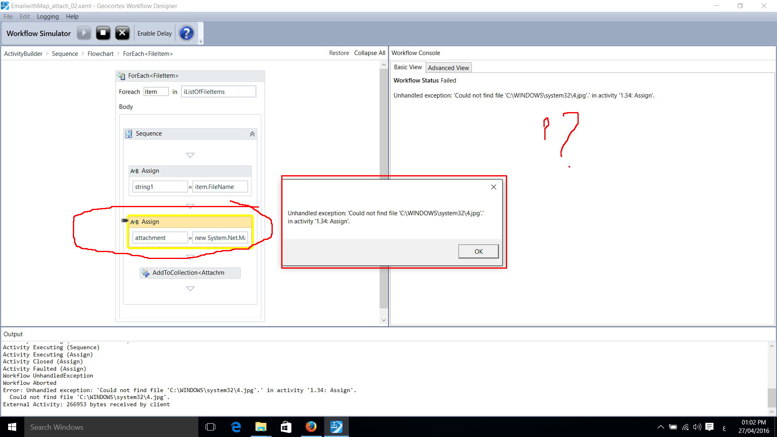Collapse the Sequence activity
The width and height of the screenshot is (777, 437).
click(x=252, y=134)
